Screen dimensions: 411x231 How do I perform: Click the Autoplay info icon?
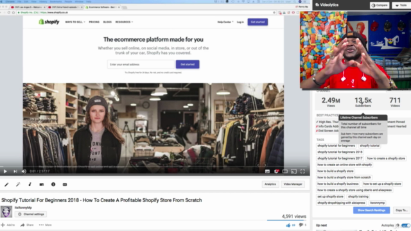point(398,225)
